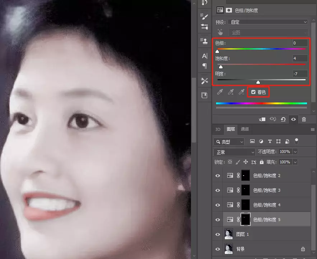Delete this adjustment layer trash icon

tap(304, 119)
